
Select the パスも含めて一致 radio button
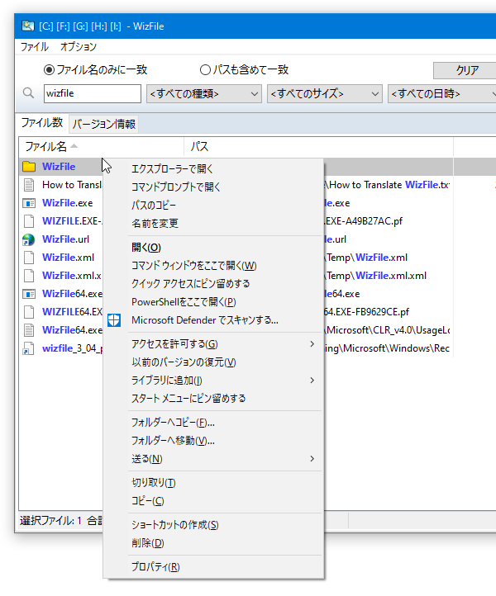click(205, 69)
